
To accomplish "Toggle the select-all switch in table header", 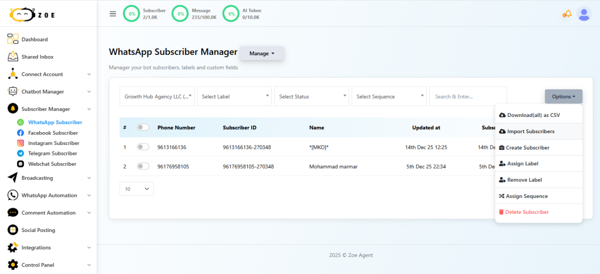I will point(143,127).
